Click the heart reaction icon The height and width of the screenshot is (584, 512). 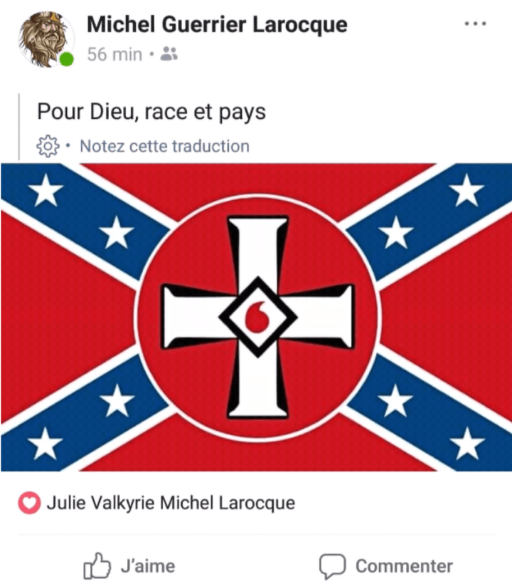click(x=29, y=504)
